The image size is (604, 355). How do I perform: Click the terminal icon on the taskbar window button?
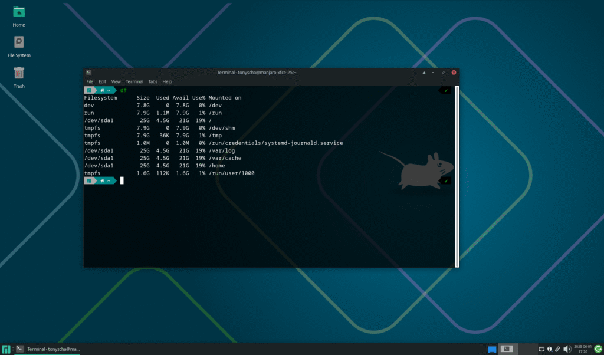(x=20, y=349)
